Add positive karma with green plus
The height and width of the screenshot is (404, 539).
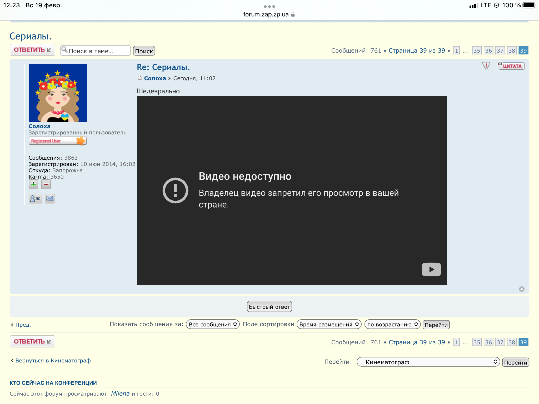click(x=33, y=184)
